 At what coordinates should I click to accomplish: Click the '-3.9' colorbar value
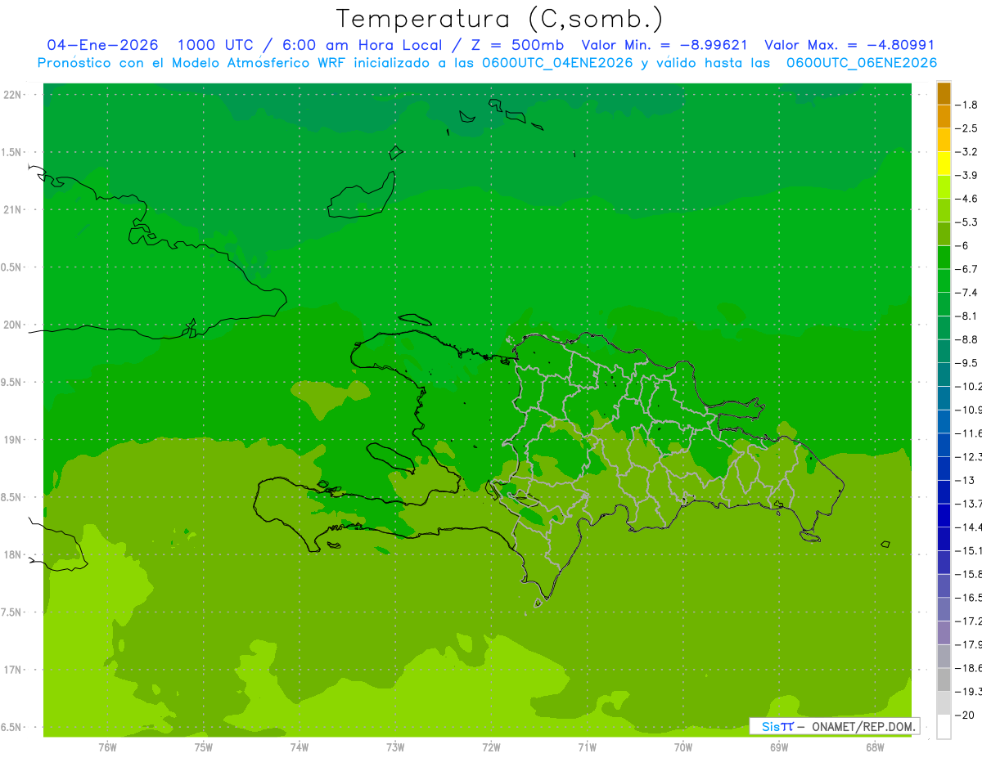point(966,175)
